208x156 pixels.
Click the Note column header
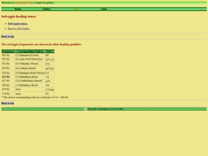(50, 51)
